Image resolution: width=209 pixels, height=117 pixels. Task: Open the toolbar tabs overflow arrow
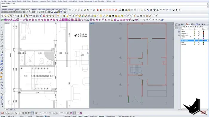(64, 9)
